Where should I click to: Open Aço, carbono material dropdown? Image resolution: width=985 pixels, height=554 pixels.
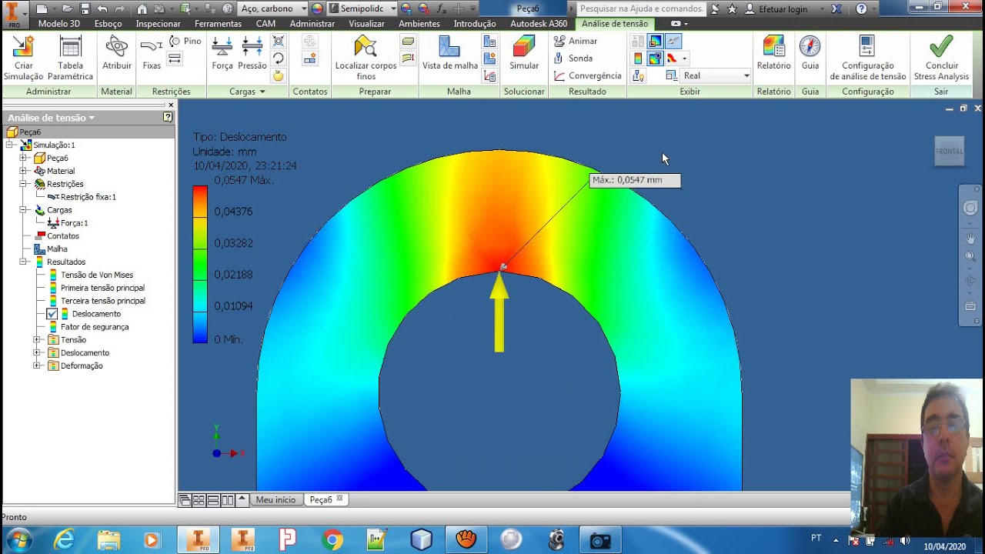pos(304,9)
